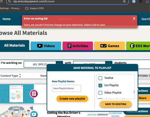Open the Support EDS bookmark folder
150x117 pixels.
[34, 8]
